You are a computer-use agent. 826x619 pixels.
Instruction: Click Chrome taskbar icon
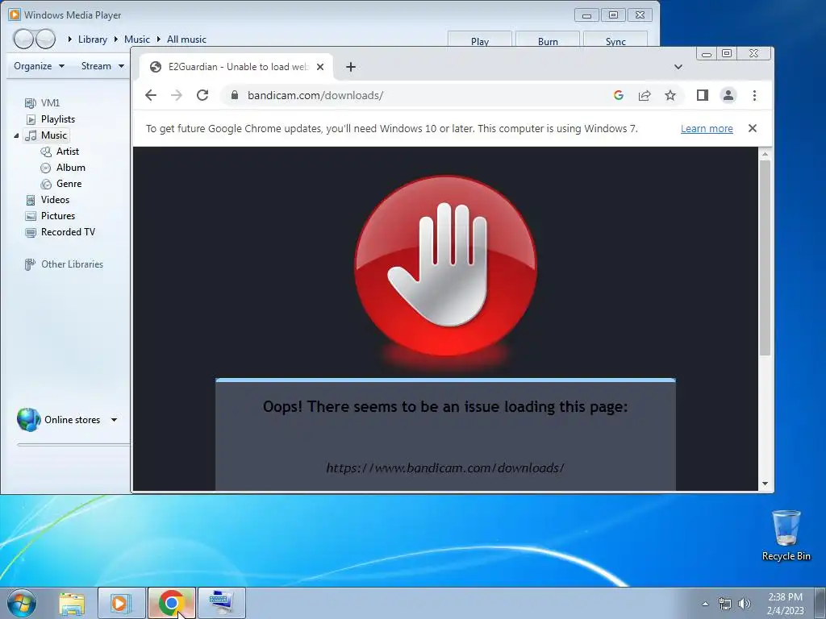tap(171, 603)
